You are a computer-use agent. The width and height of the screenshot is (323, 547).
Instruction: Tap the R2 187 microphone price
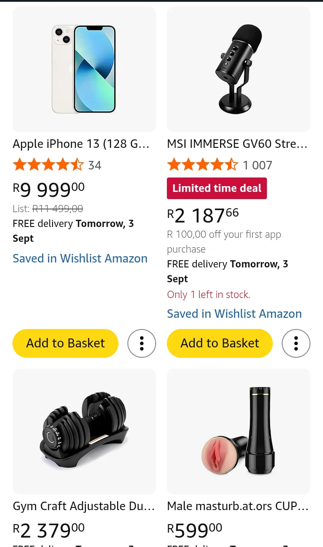203,215
